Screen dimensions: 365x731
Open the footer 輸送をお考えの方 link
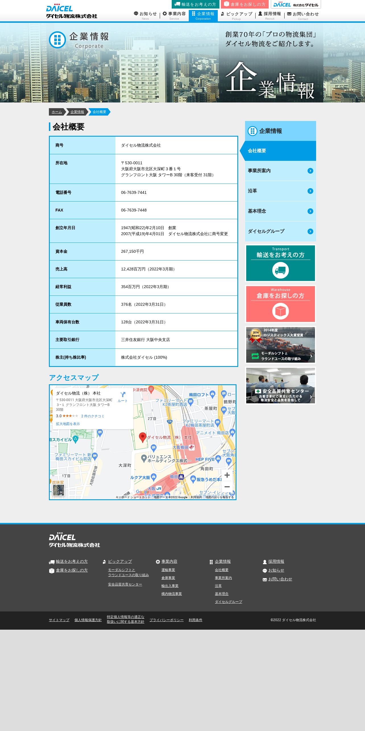click(72, 561)
